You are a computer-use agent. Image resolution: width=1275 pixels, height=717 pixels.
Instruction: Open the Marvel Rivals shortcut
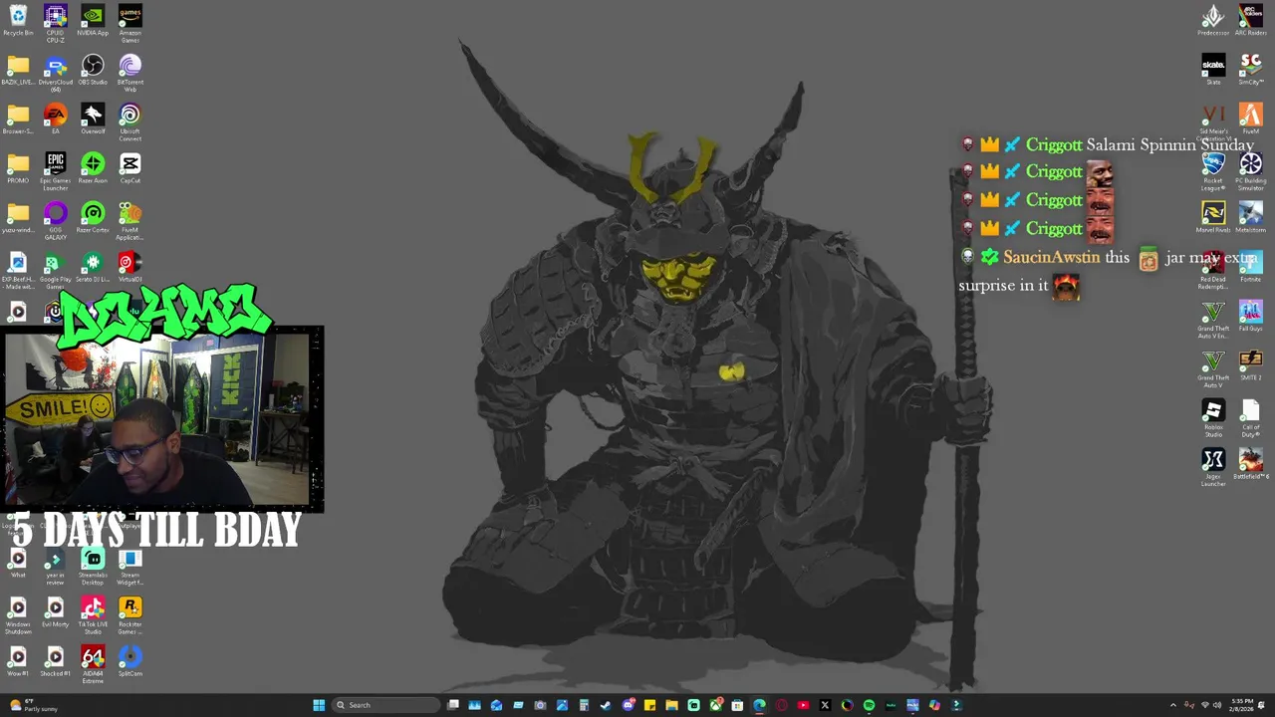1213,217
